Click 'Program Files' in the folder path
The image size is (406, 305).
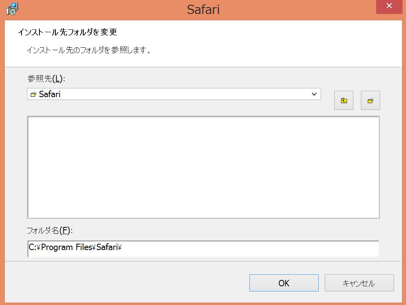pyautogui.click(x=67, y=247)
